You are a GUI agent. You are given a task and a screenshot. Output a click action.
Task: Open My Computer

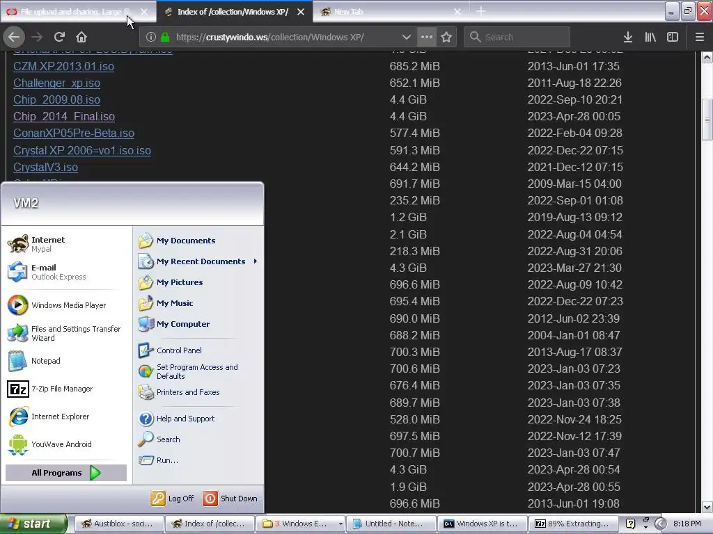[x=198, y=324]
